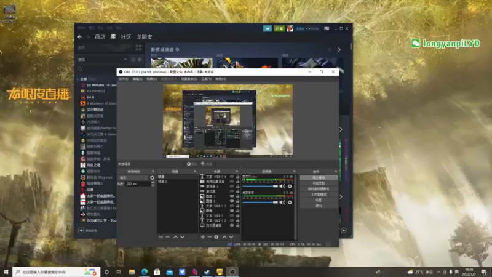The width and height of the screenshot is (492, 277).
Task: Move scene up in Scenes panel
Action: point(176,237)
